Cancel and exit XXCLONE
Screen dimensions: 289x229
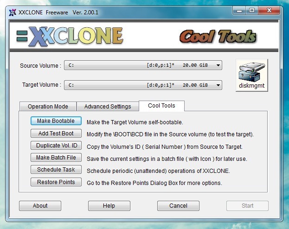178,206
